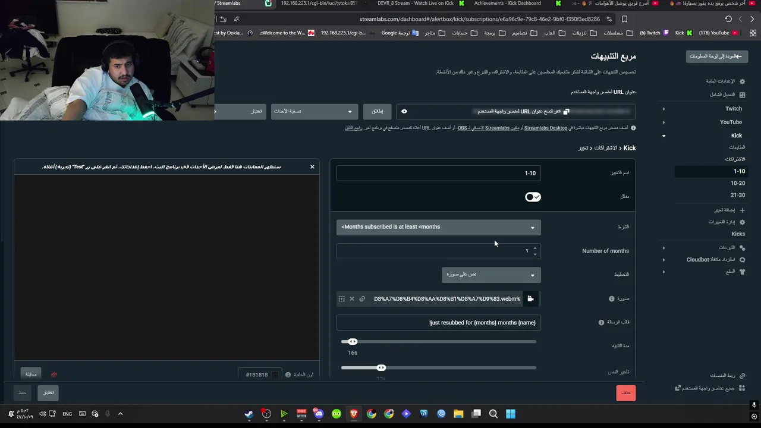Screen dimensions: 761x428
Task: Click info icon next to image label
Action: 611,299
